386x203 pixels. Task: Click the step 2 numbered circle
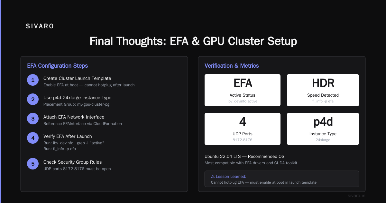[33, 99]
